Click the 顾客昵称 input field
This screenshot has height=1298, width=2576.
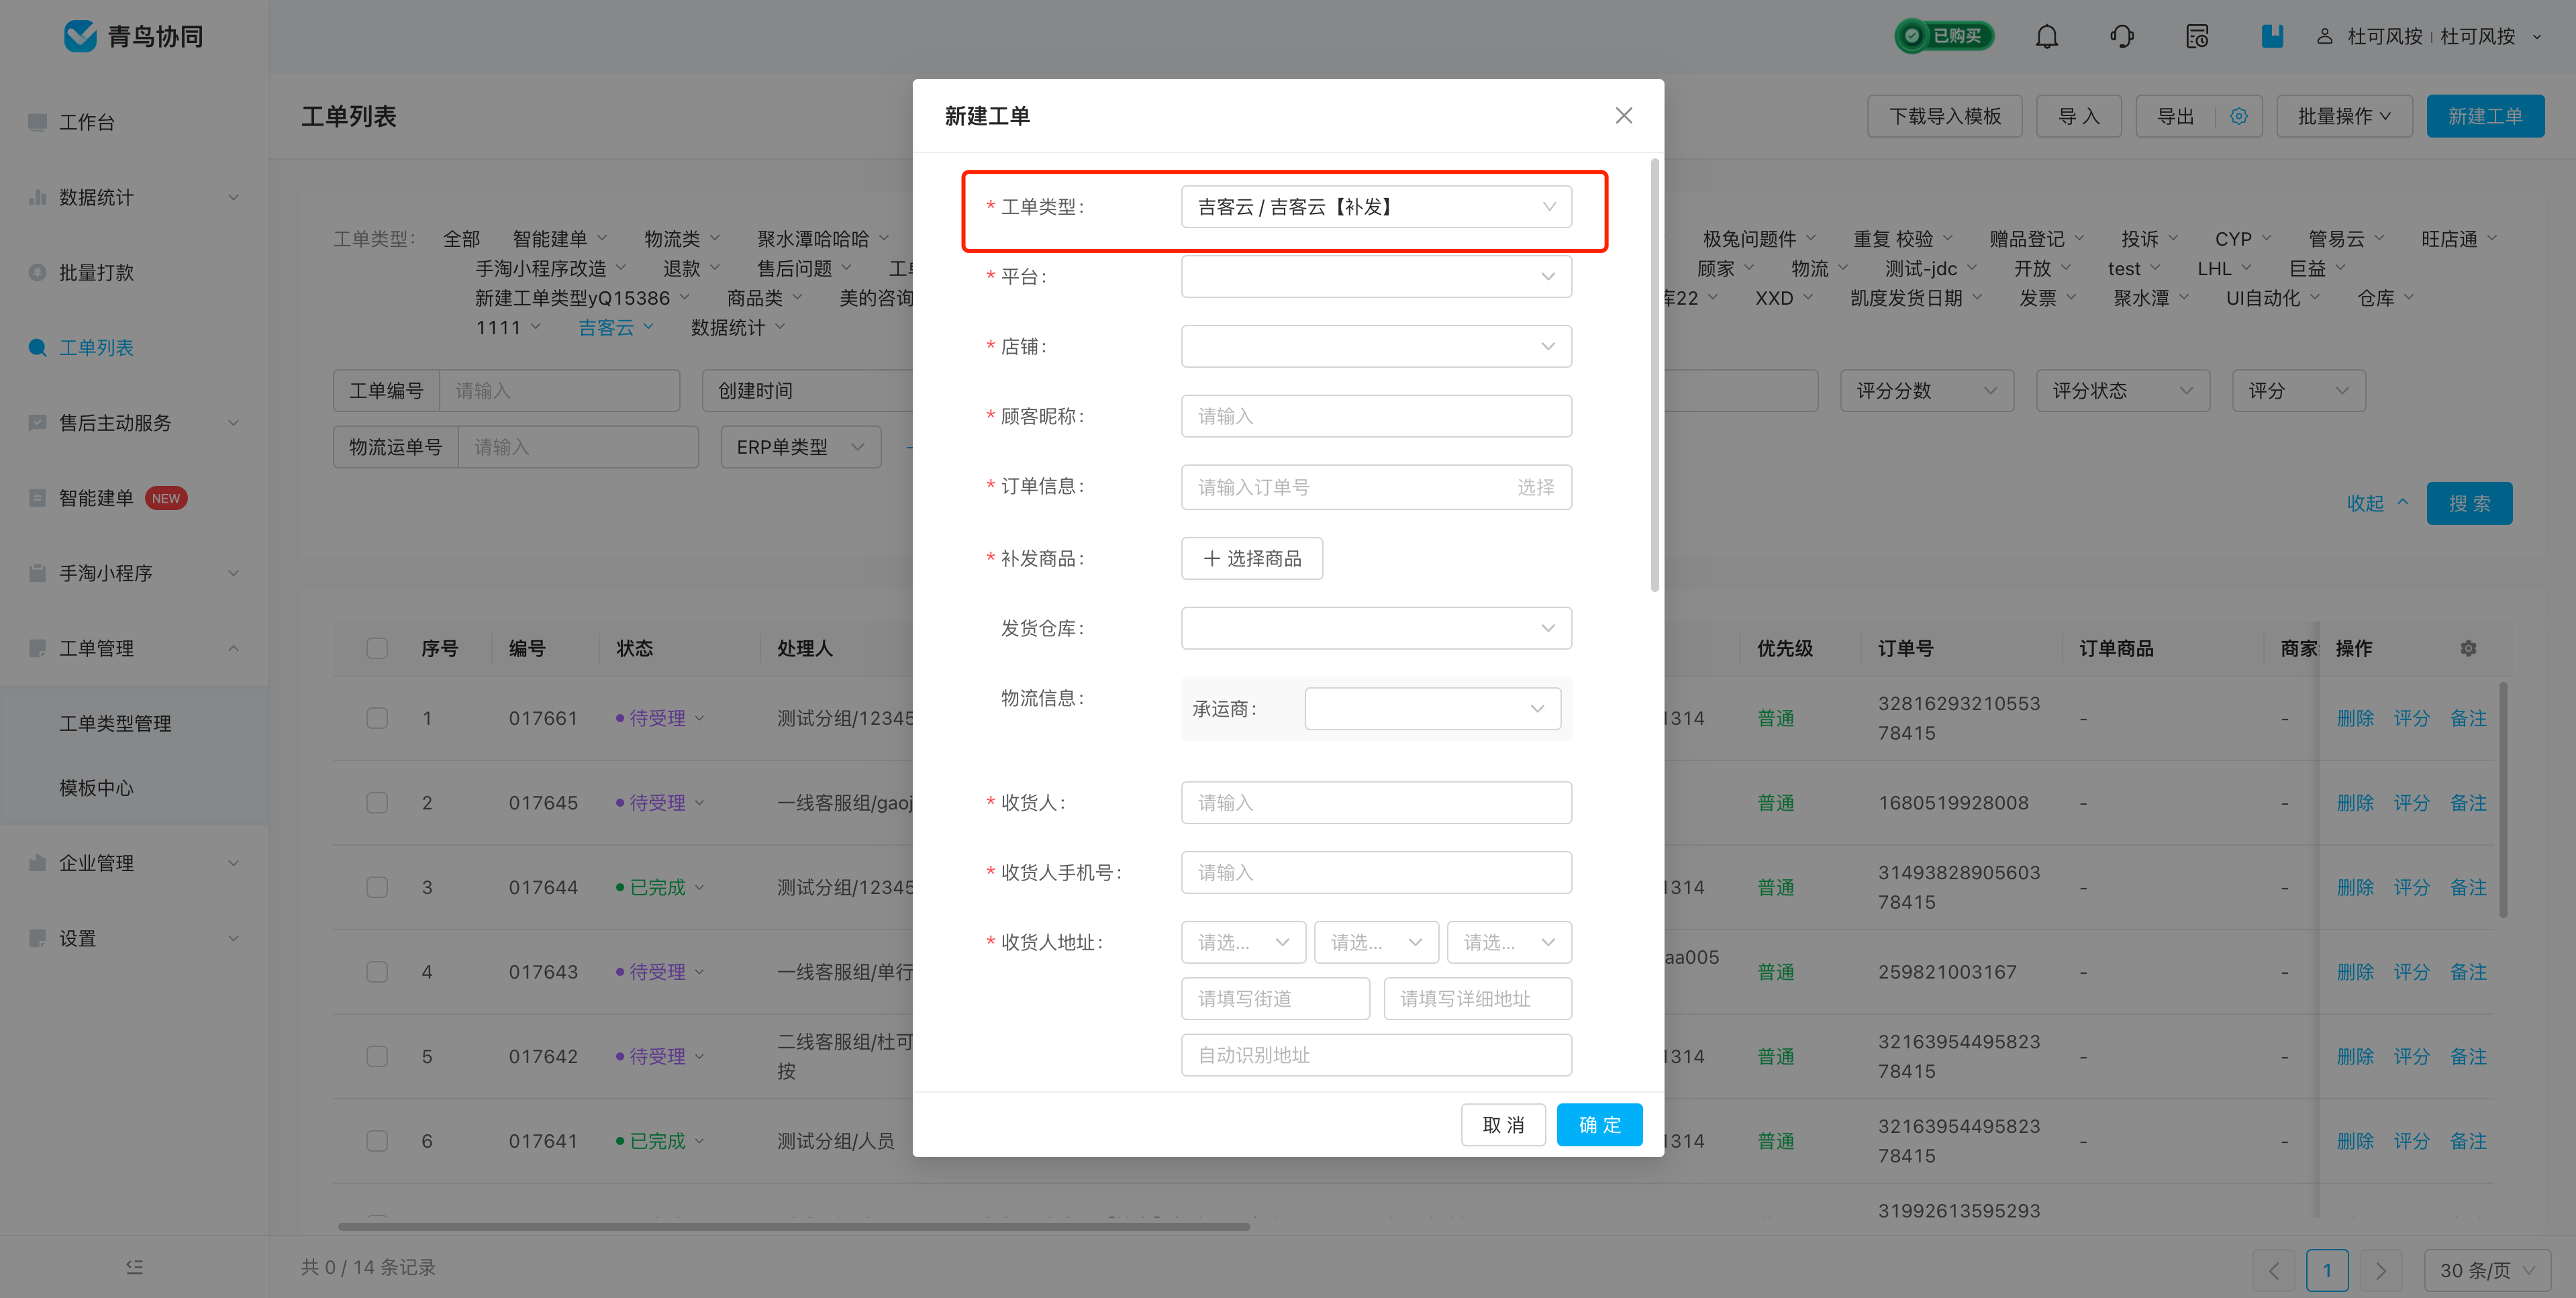[x=1376, y=416]
